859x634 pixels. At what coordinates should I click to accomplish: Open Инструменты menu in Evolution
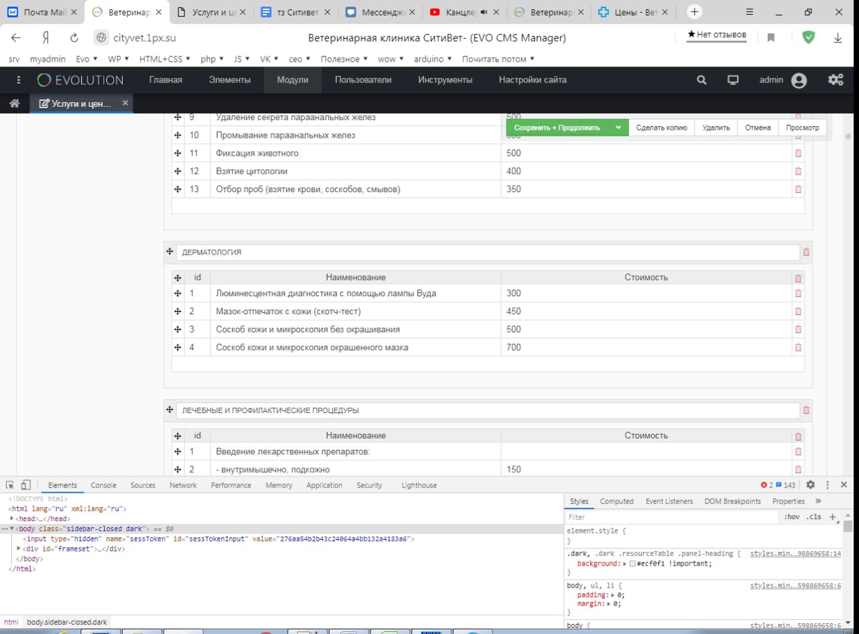tap(445, 80)
